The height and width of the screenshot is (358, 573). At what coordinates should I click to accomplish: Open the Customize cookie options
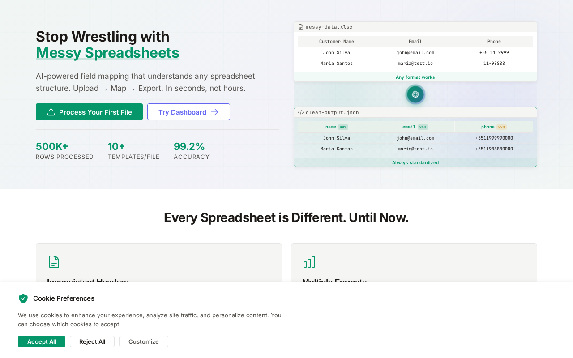[x=144, y=341]
